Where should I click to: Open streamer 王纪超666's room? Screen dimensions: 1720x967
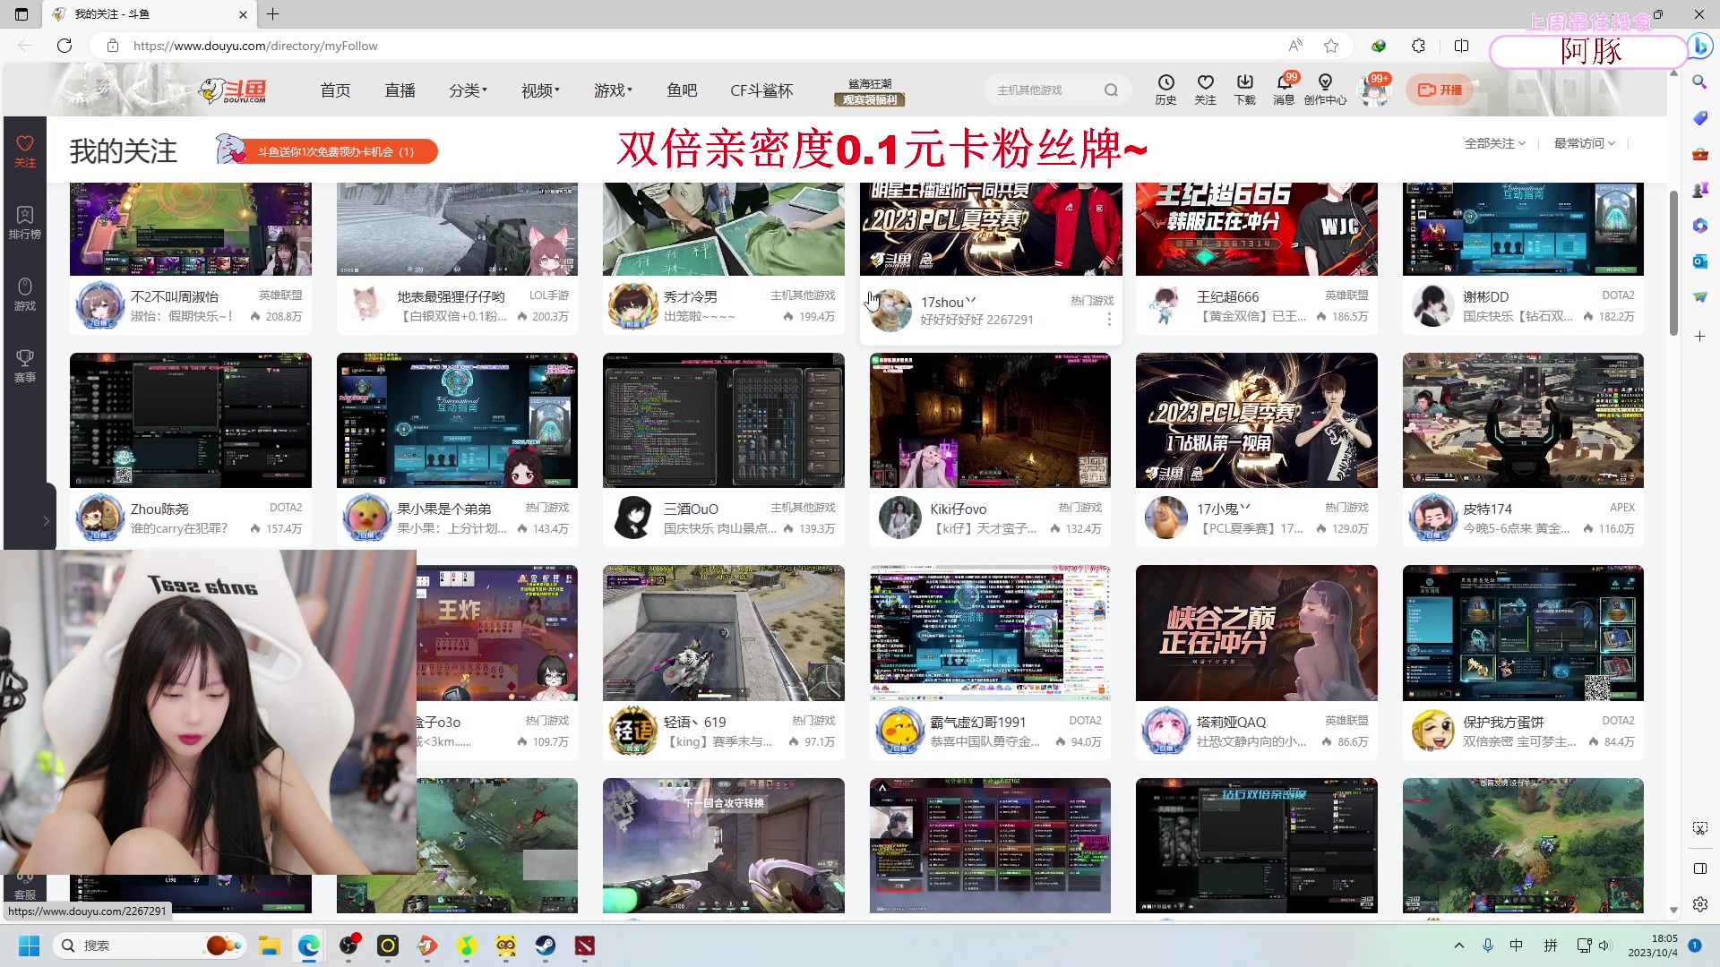tap(1227, 296)
